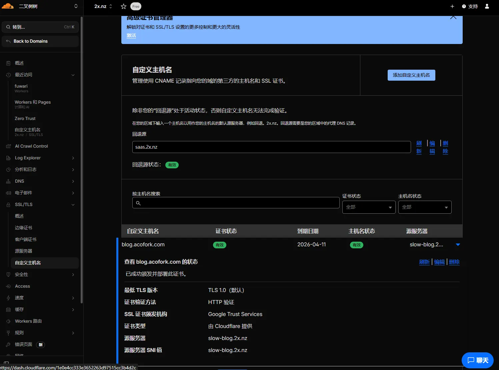Open the chat widget button
Viewport: 499px width, 370px height.
(477, 360)
